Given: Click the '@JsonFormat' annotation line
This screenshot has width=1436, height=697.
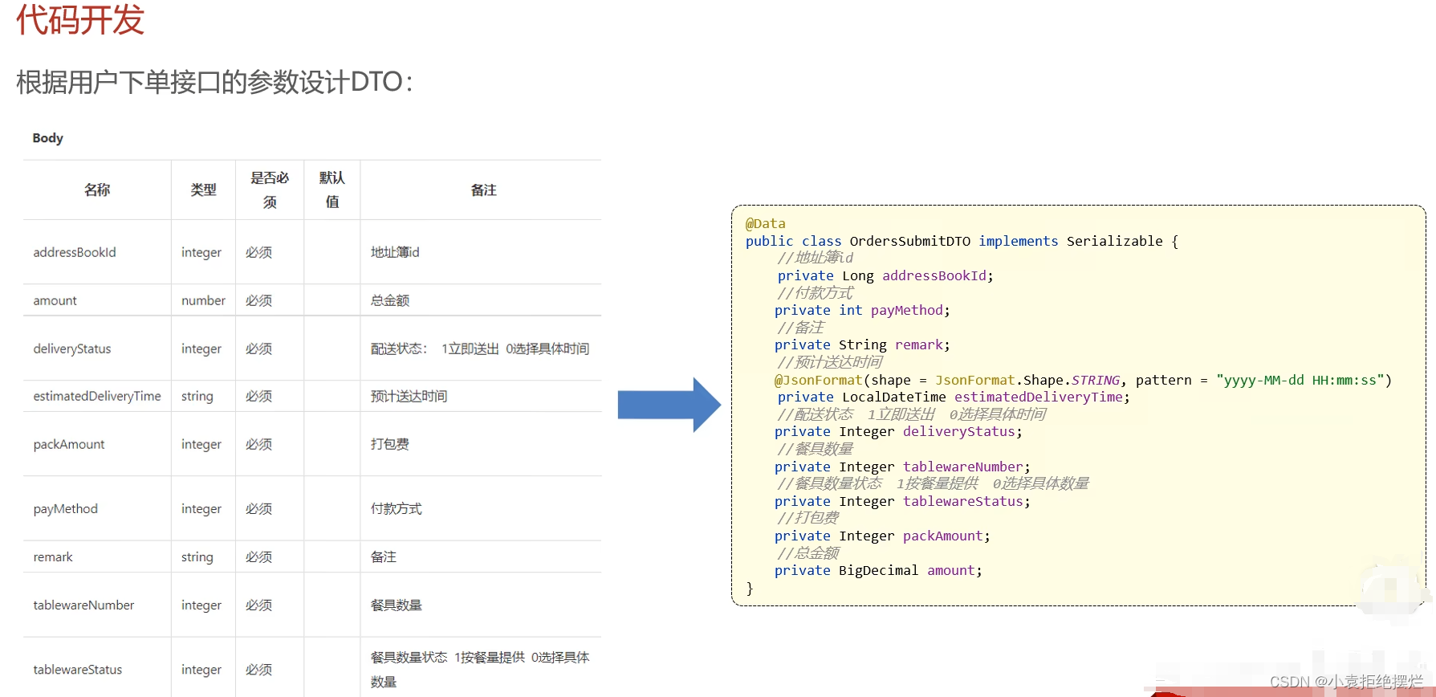Looking at the screenshot, I should (x=1083, y=380).
